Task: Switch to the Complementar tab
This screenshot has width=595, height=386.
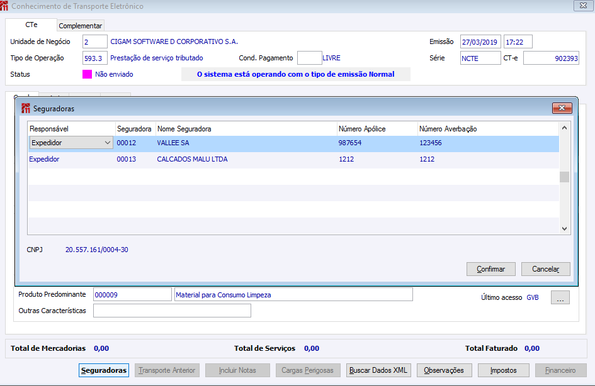Action: click(x=81, y=26)
